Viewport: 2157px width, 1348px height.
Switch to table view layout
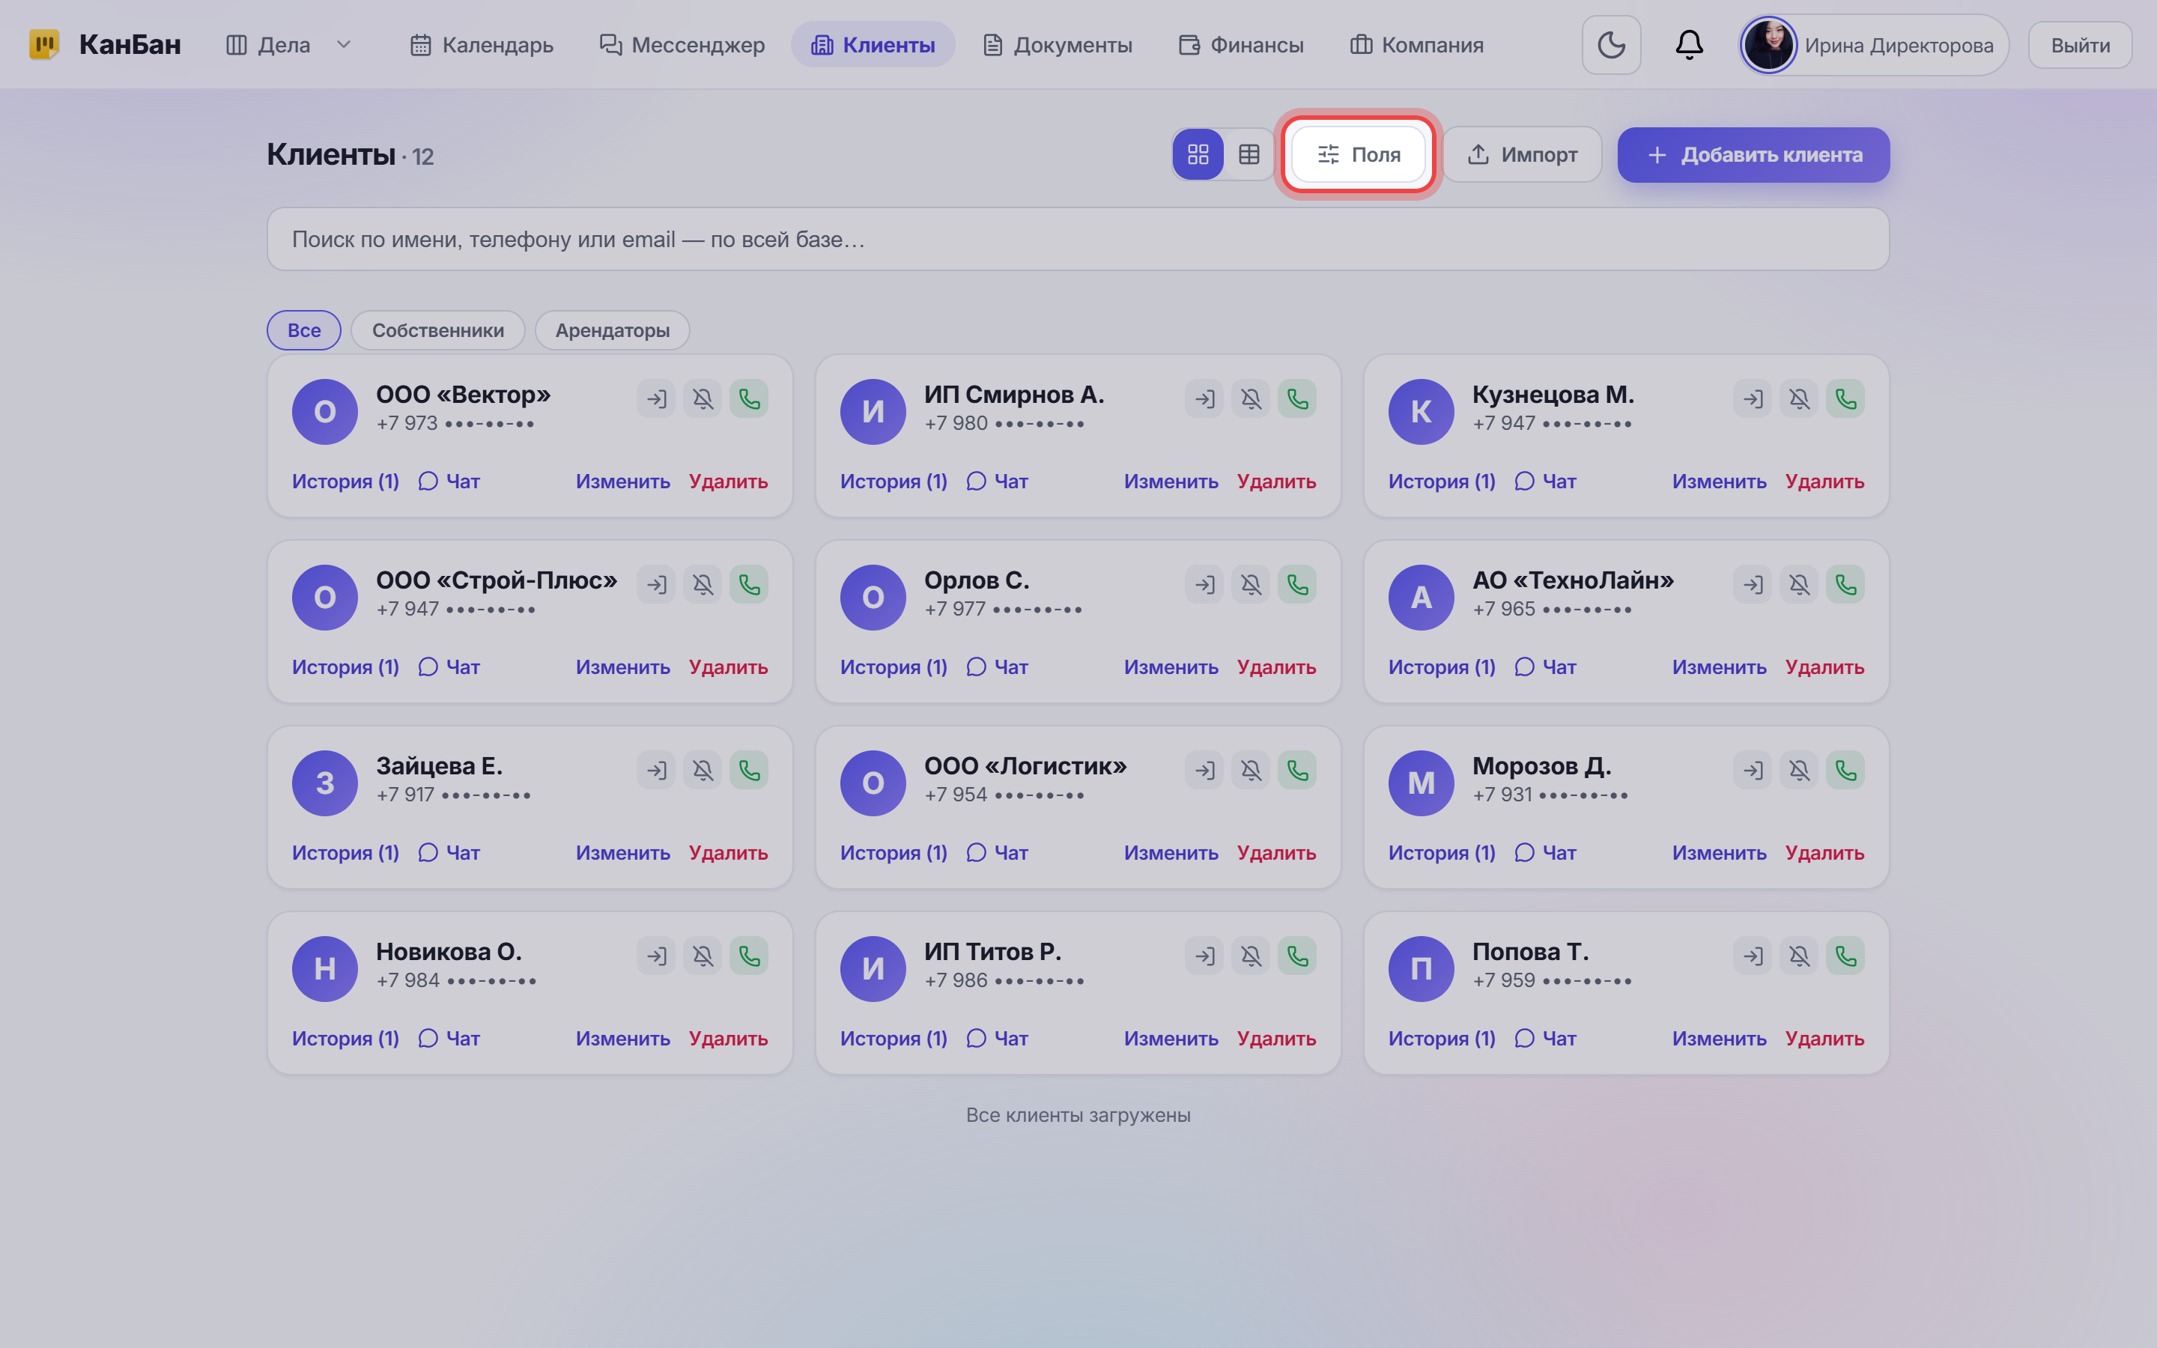(1249, 154)
